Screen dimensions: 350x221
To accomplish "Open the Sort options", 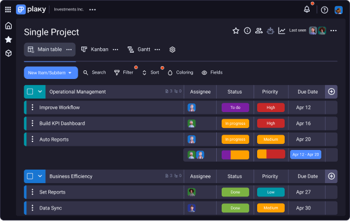I will click(x=151, y=72).
